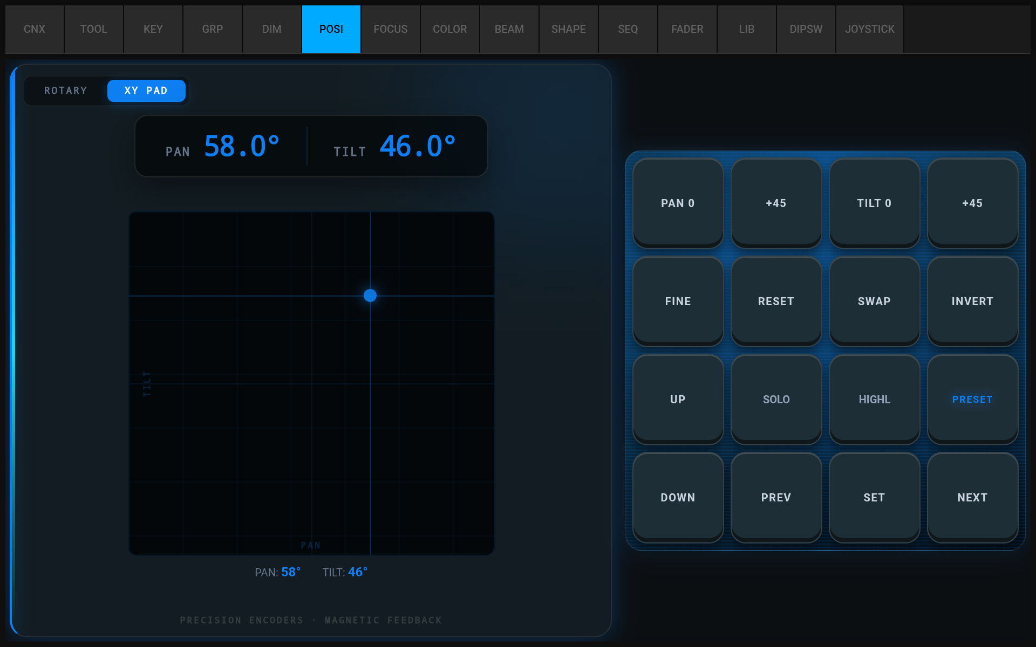Click the blue XY pad position handle
1036x647 pixels.
[x=370, y=295]
